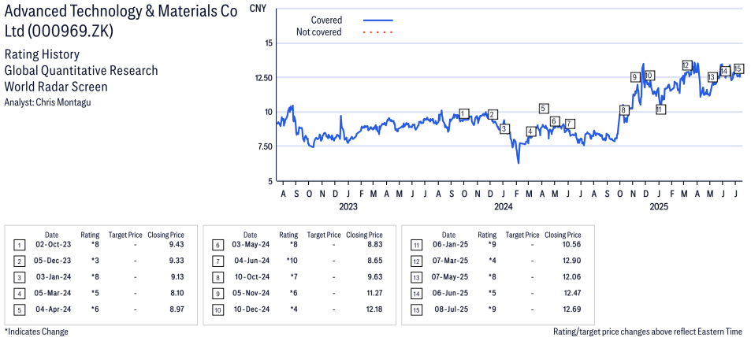Image resolution: width=751 pixels, height=337 pixels.
Task: Select the Not covered legend label
Action: (x=318, y=32)
